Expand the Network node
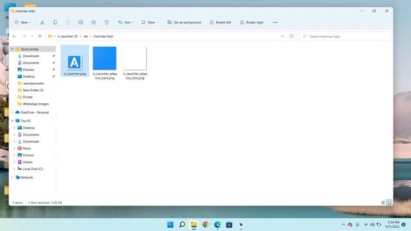Screen dimensions: 411x231 (x=12, y=178)
